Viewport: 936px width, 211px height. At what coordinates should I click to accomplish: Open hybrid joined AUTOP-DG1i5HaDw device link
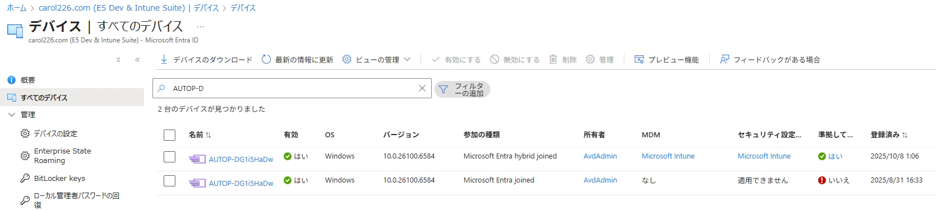pyautogui.click(x=241, y=159)
